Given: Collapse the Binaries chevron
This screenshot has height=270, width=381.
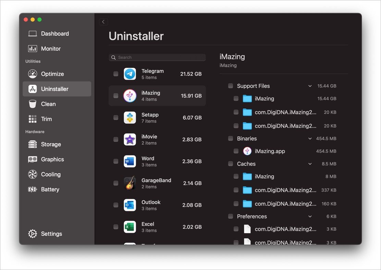Looking at the screenshot, I should [x=310, y=139].
